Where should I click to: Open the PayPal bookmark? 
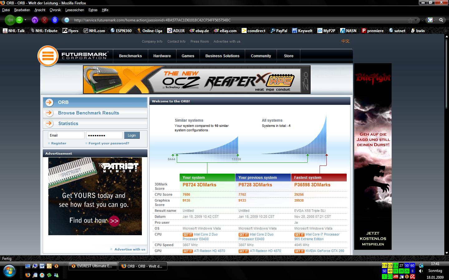[279, 30]
